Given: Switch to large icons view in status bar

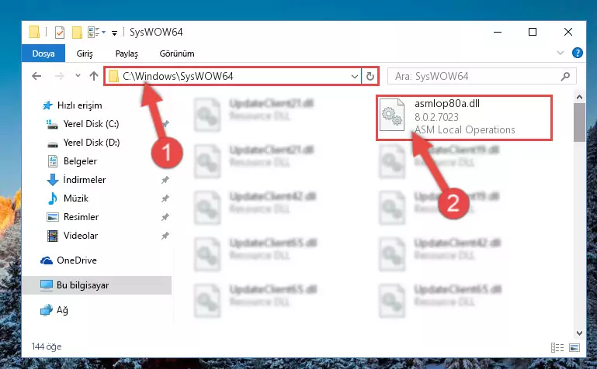Looking at the screenshot, I should point(574,347).
